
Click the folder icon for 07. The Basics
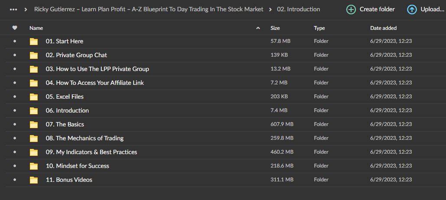click(34, 124)
